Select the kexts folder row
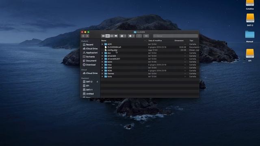The height and width of the screenshot is (146, 260). [x=150, y=62]
